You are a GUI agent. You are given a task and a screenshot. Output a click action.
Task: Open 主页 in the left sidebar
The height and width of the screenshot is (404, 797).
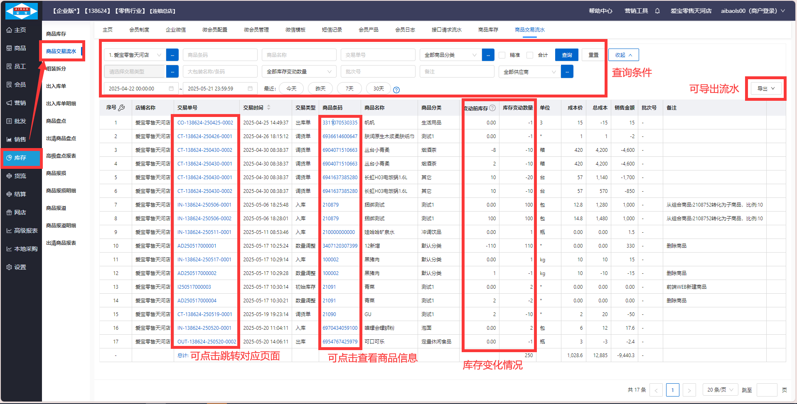(x=17, y=30)
